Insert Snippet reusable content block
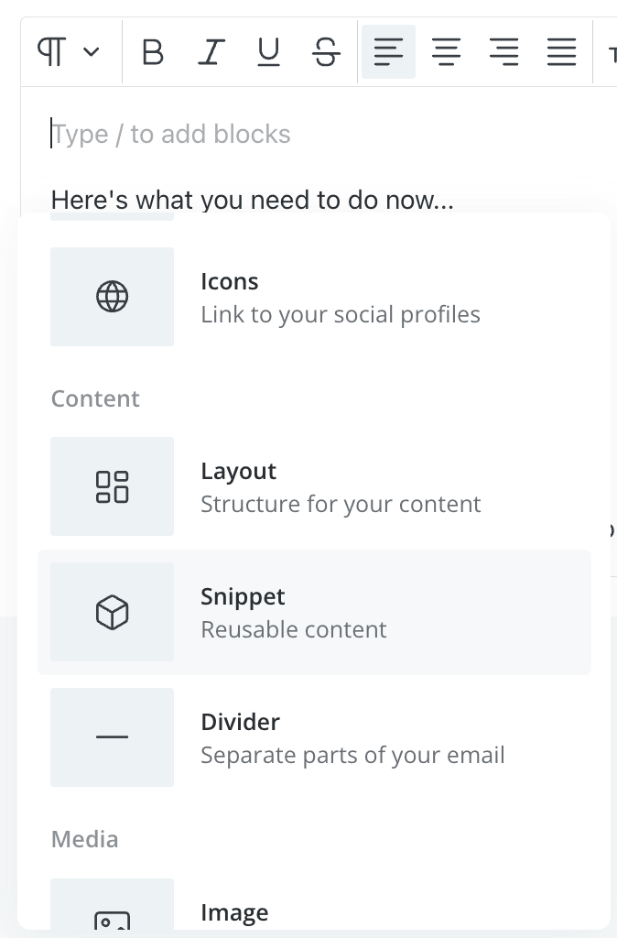Viewport: 617px width, 938px height. [x=315, y=612]
